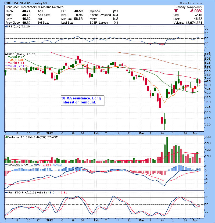Viewport: 215px width, 223px height.
Task: Select the High value 48.78
Action: [26, 15]
